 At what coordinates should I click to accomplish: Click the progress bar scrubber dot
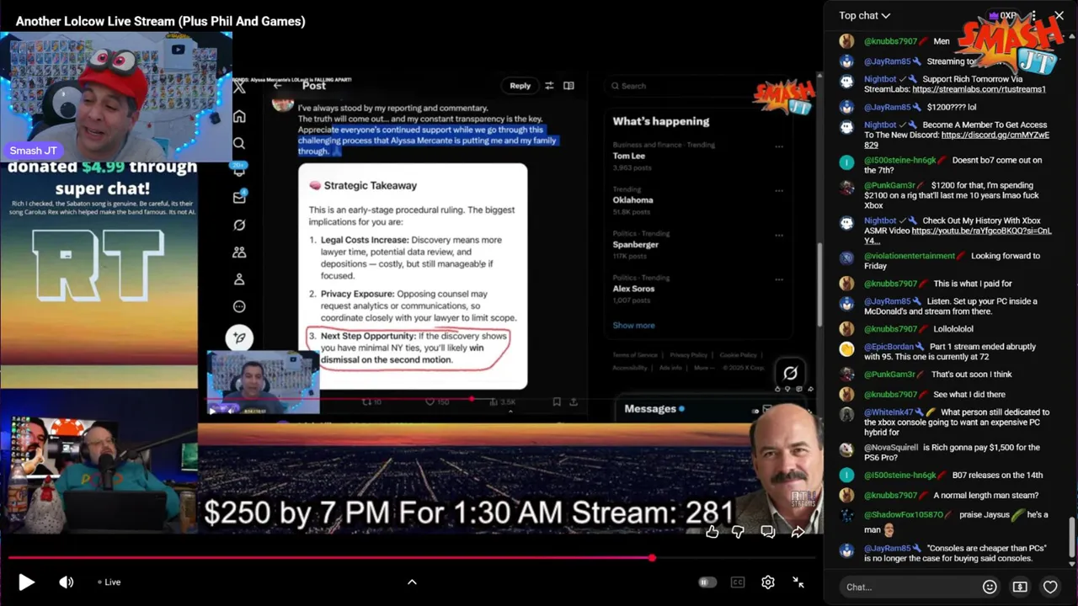click(x=653, y=557)
